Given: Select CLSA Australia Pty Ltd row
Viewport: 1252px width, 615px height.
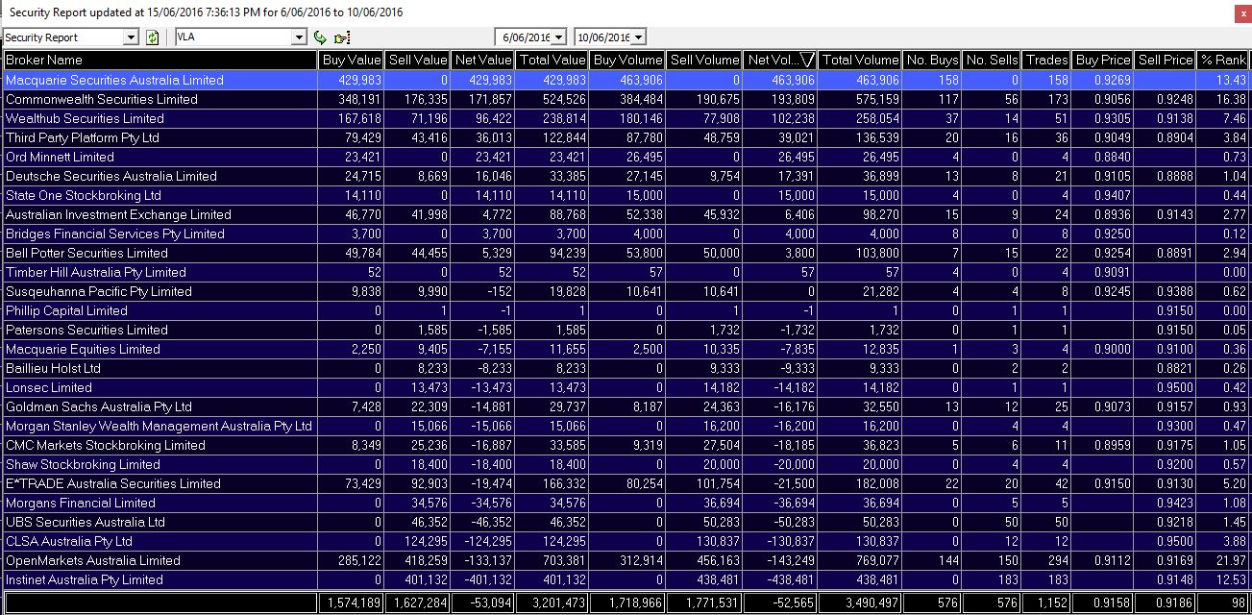Looking at the screenshot, I should 626,541.
